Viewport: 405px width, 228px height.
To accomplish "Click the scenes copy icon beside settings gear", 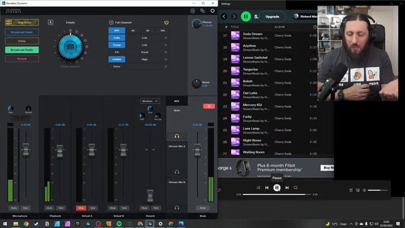I will [202, 11].
